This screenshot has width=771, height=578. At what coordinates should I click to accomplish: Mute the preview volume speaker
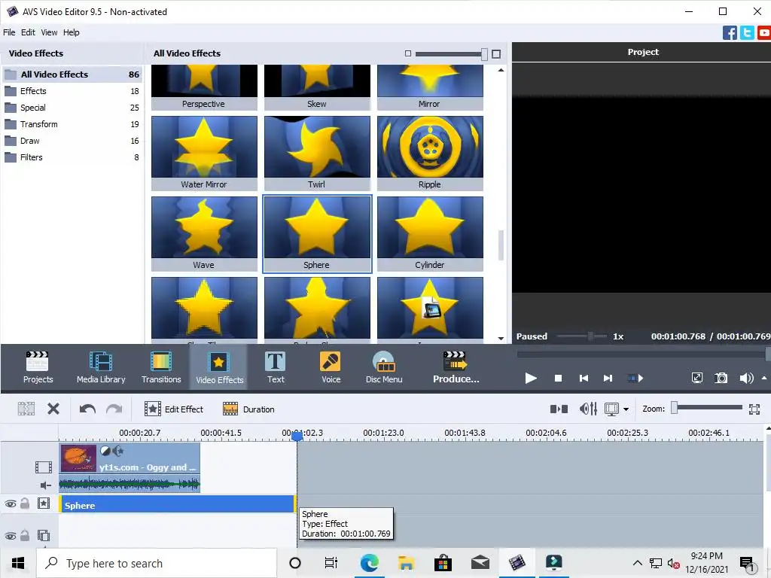[x=746, y=378]
